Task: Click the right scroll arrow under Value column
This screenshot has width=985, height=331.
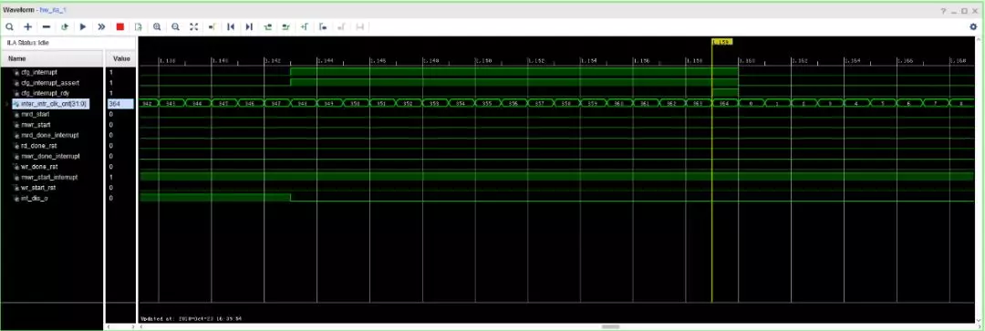Action: point(132,326)
